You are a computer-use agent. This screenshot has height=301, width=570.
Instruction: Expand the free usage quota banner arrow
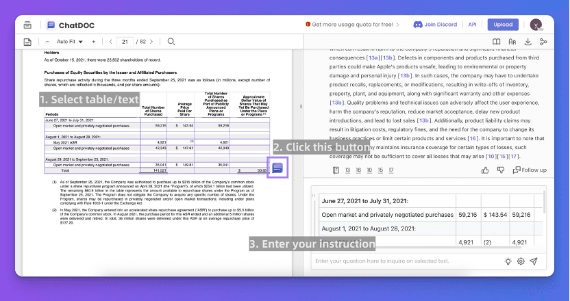[x=399, y=25]
